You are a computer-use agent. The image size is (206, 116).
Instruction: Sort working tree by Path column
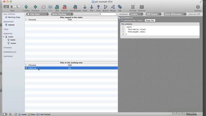[x=93, y=65]
